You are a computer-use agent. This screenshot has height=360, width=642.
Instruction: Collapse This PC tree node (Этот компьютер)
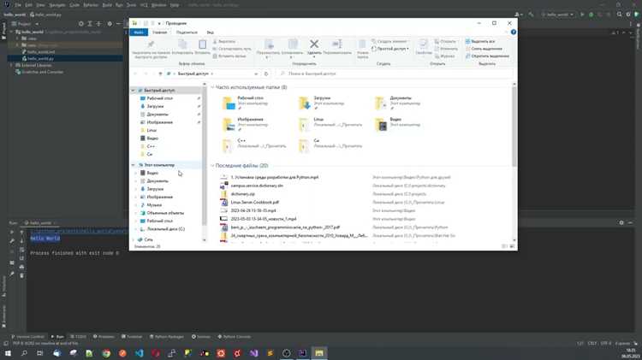point(133,165)
